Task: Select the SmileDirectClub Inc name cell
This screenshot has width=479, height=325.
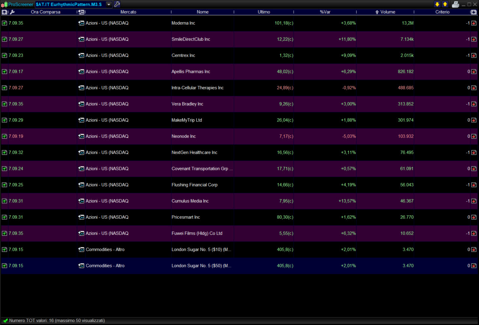Action: (x=191, y=39)
